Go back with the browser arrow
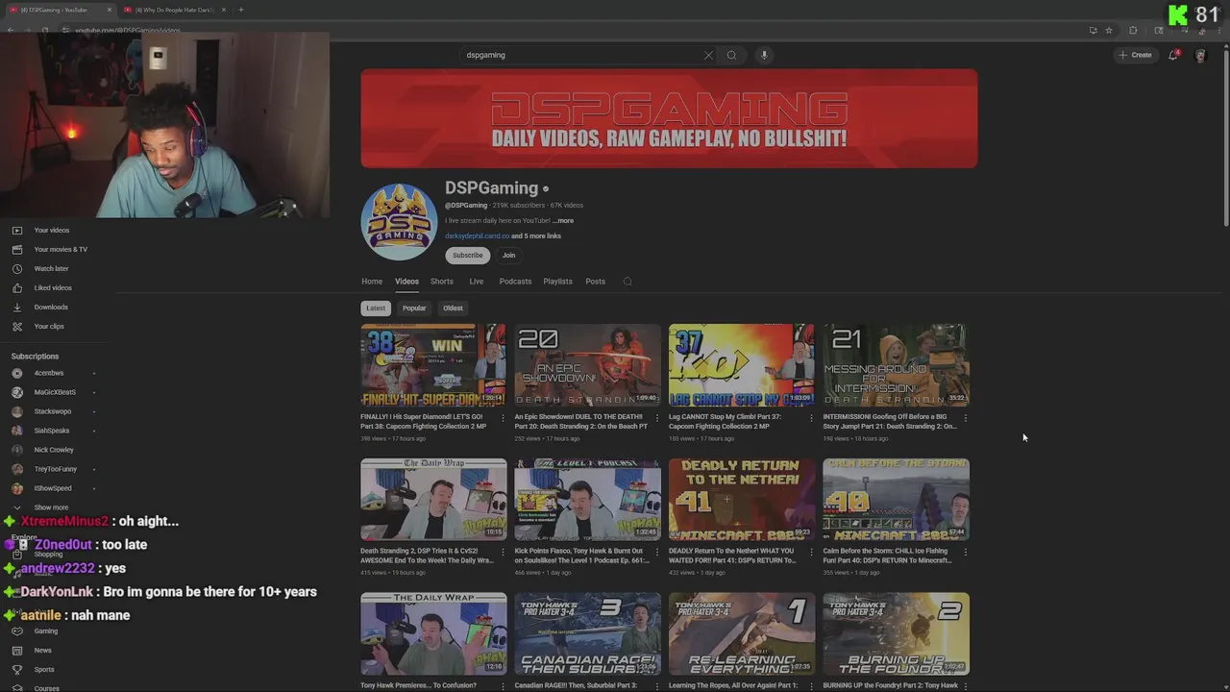The height and width of the screenshot is (692, 1230). click(11, 30)
